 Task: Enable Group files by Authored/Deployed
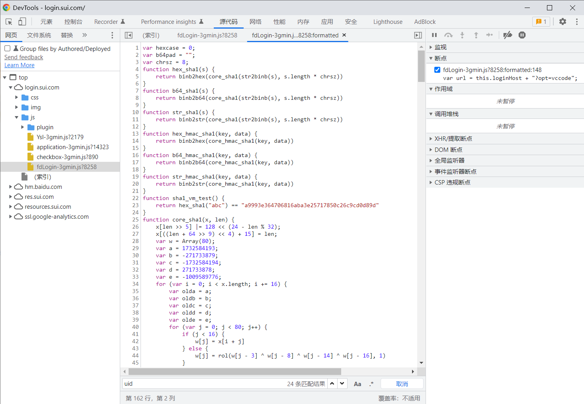8,49
